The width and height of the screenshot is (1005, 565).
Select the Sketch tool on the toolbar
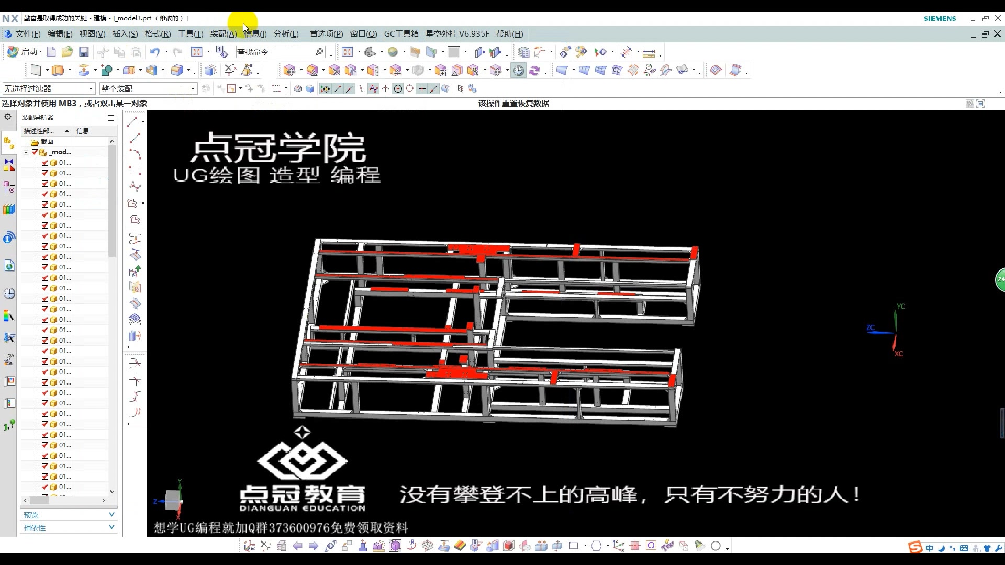click(x=35, y=70)
